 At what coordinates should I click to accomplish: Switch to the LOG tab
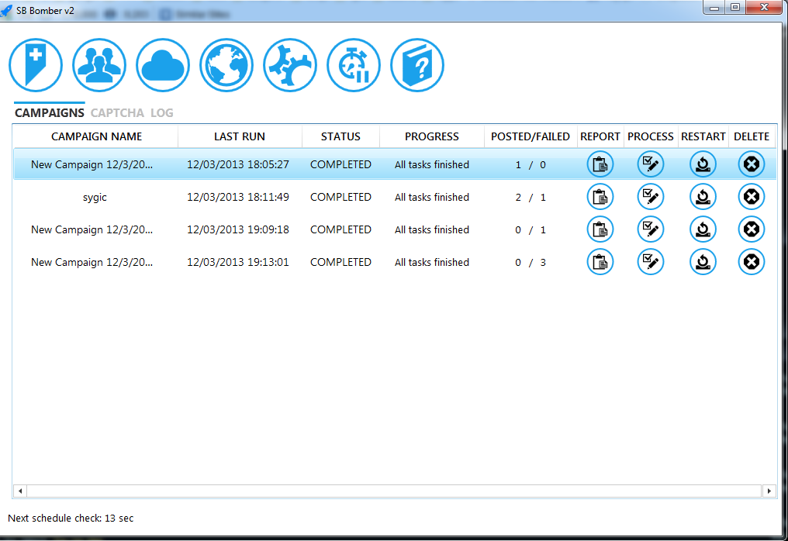(162, 113)
